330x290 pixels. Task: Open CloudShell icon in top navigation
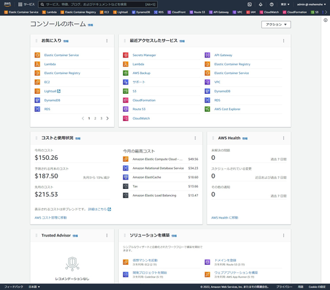(x=249, y=5)
